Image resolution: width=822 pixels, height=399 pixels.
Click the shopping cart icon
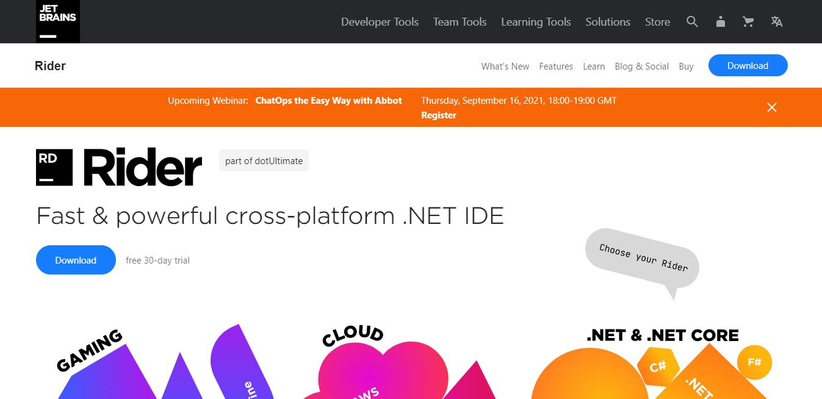point(748,21)
